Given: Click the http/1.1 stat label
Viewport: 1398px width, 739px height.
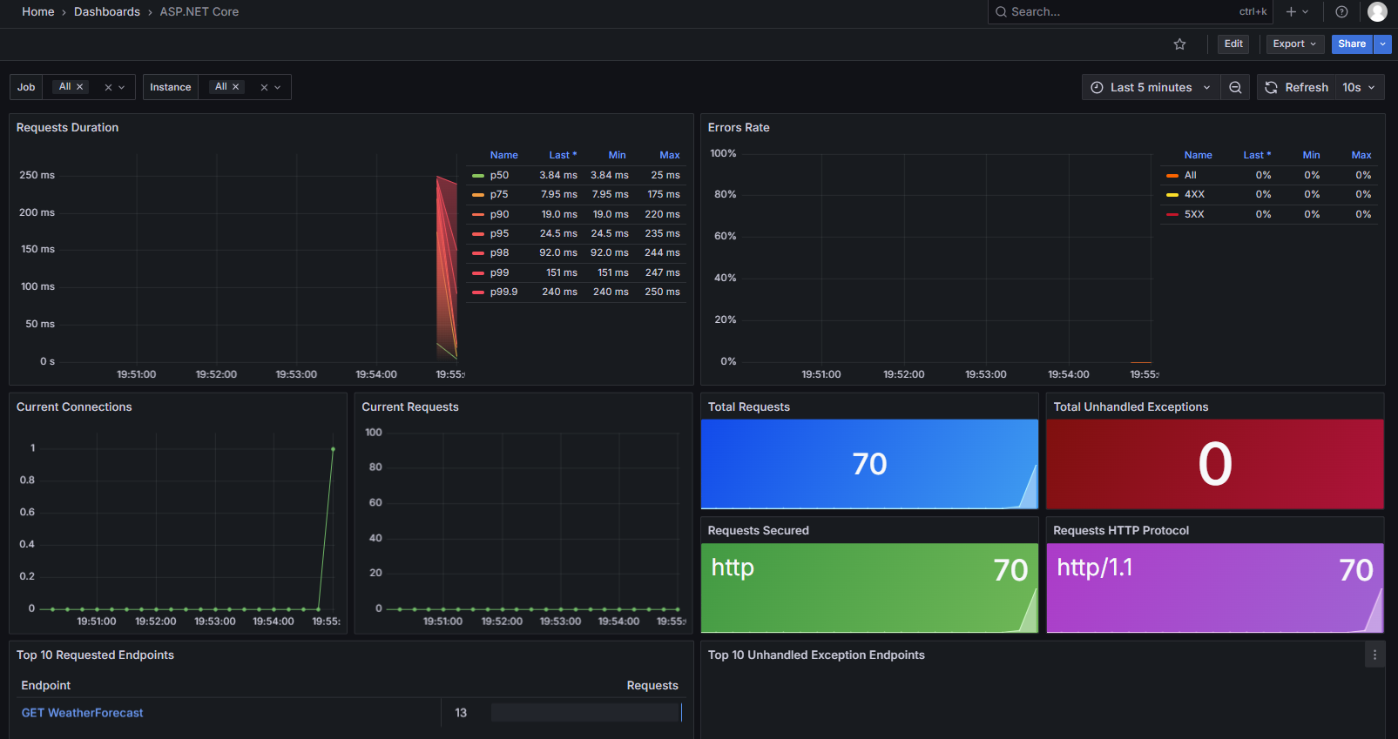Looking at the screenshot, I should coord(1095,568).
